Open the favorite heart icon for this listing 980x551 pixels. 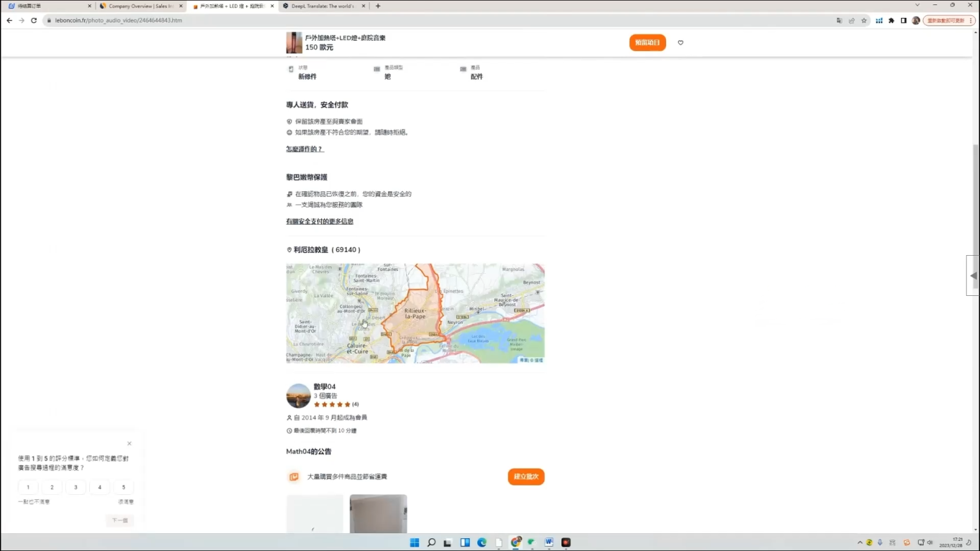tap(680, 42)
